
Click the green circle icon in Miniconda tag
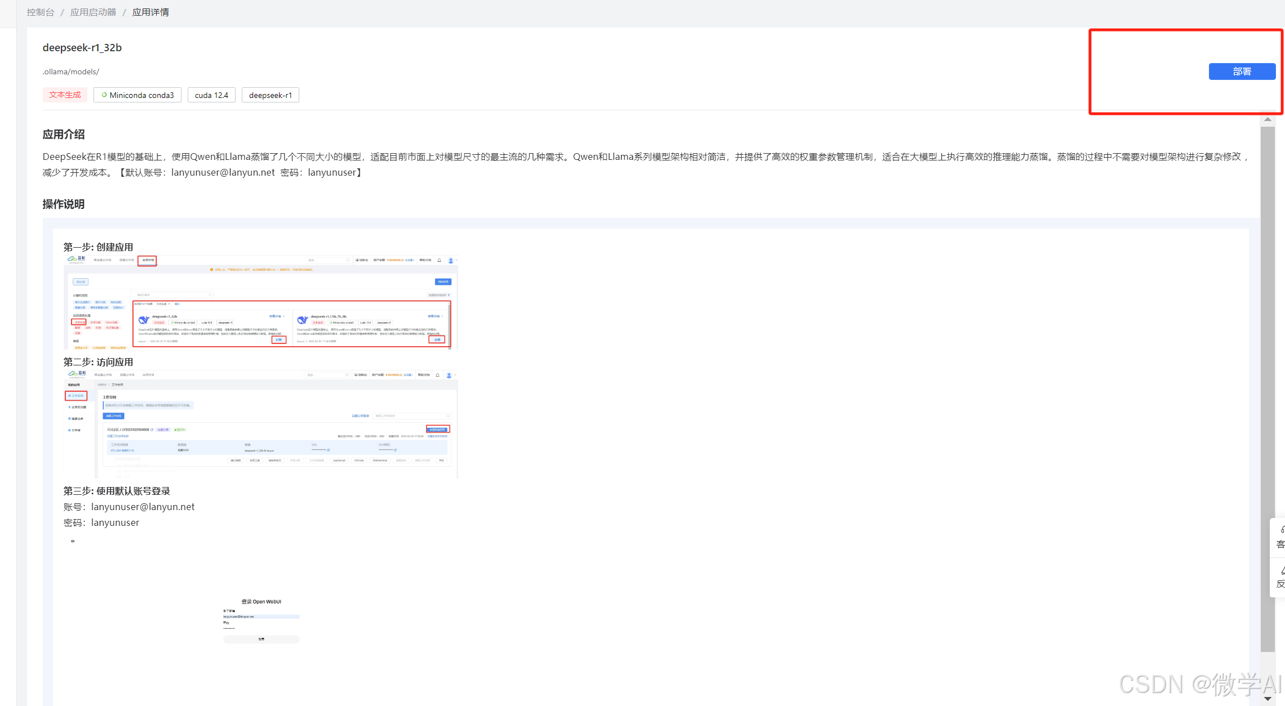click(104, 95)
